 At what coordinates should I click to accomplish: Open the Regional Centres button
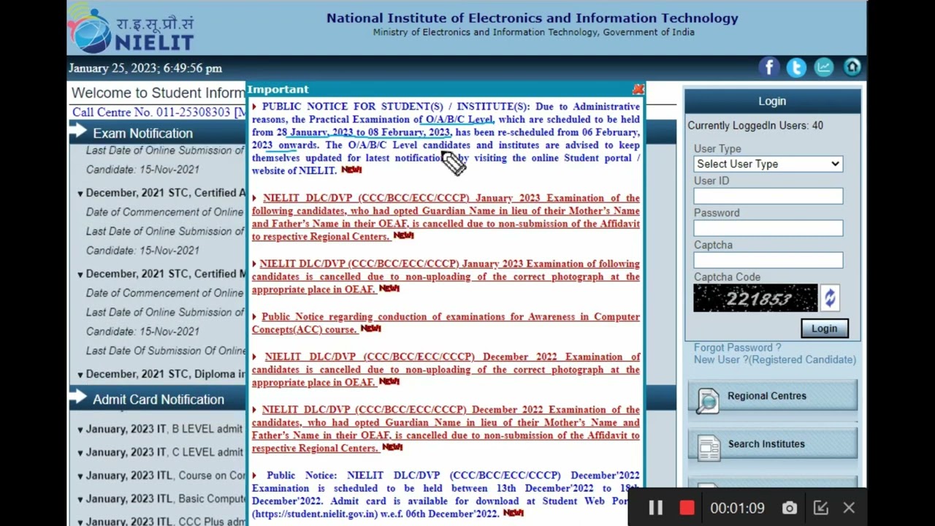[773, 396]
